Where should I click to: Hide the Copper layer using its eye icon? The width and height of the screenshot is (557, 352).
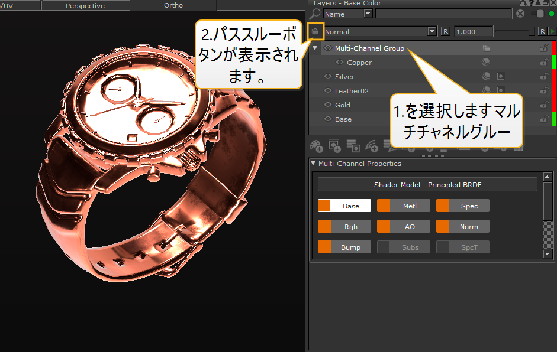coord(340,63)
